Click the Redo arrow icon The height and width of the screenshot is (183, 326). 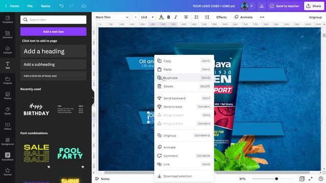[x=71, y=6]
